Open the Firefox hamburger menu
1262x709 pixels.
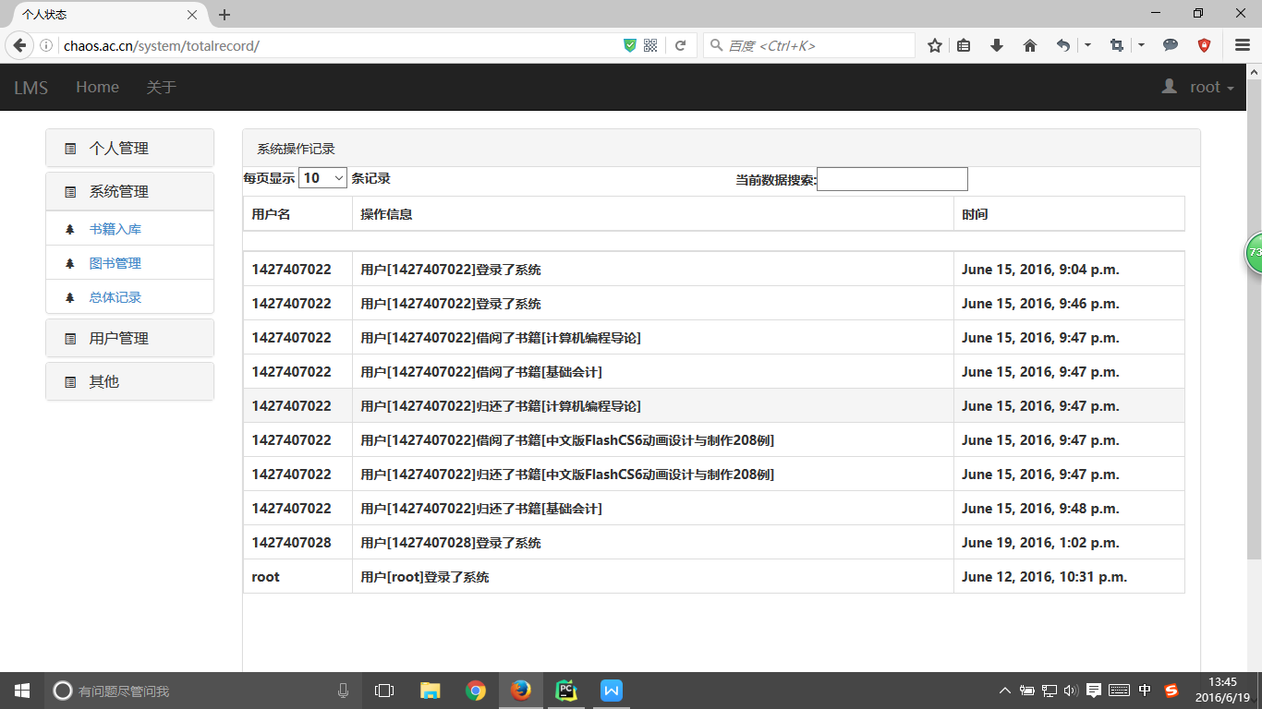point(1243,45)
